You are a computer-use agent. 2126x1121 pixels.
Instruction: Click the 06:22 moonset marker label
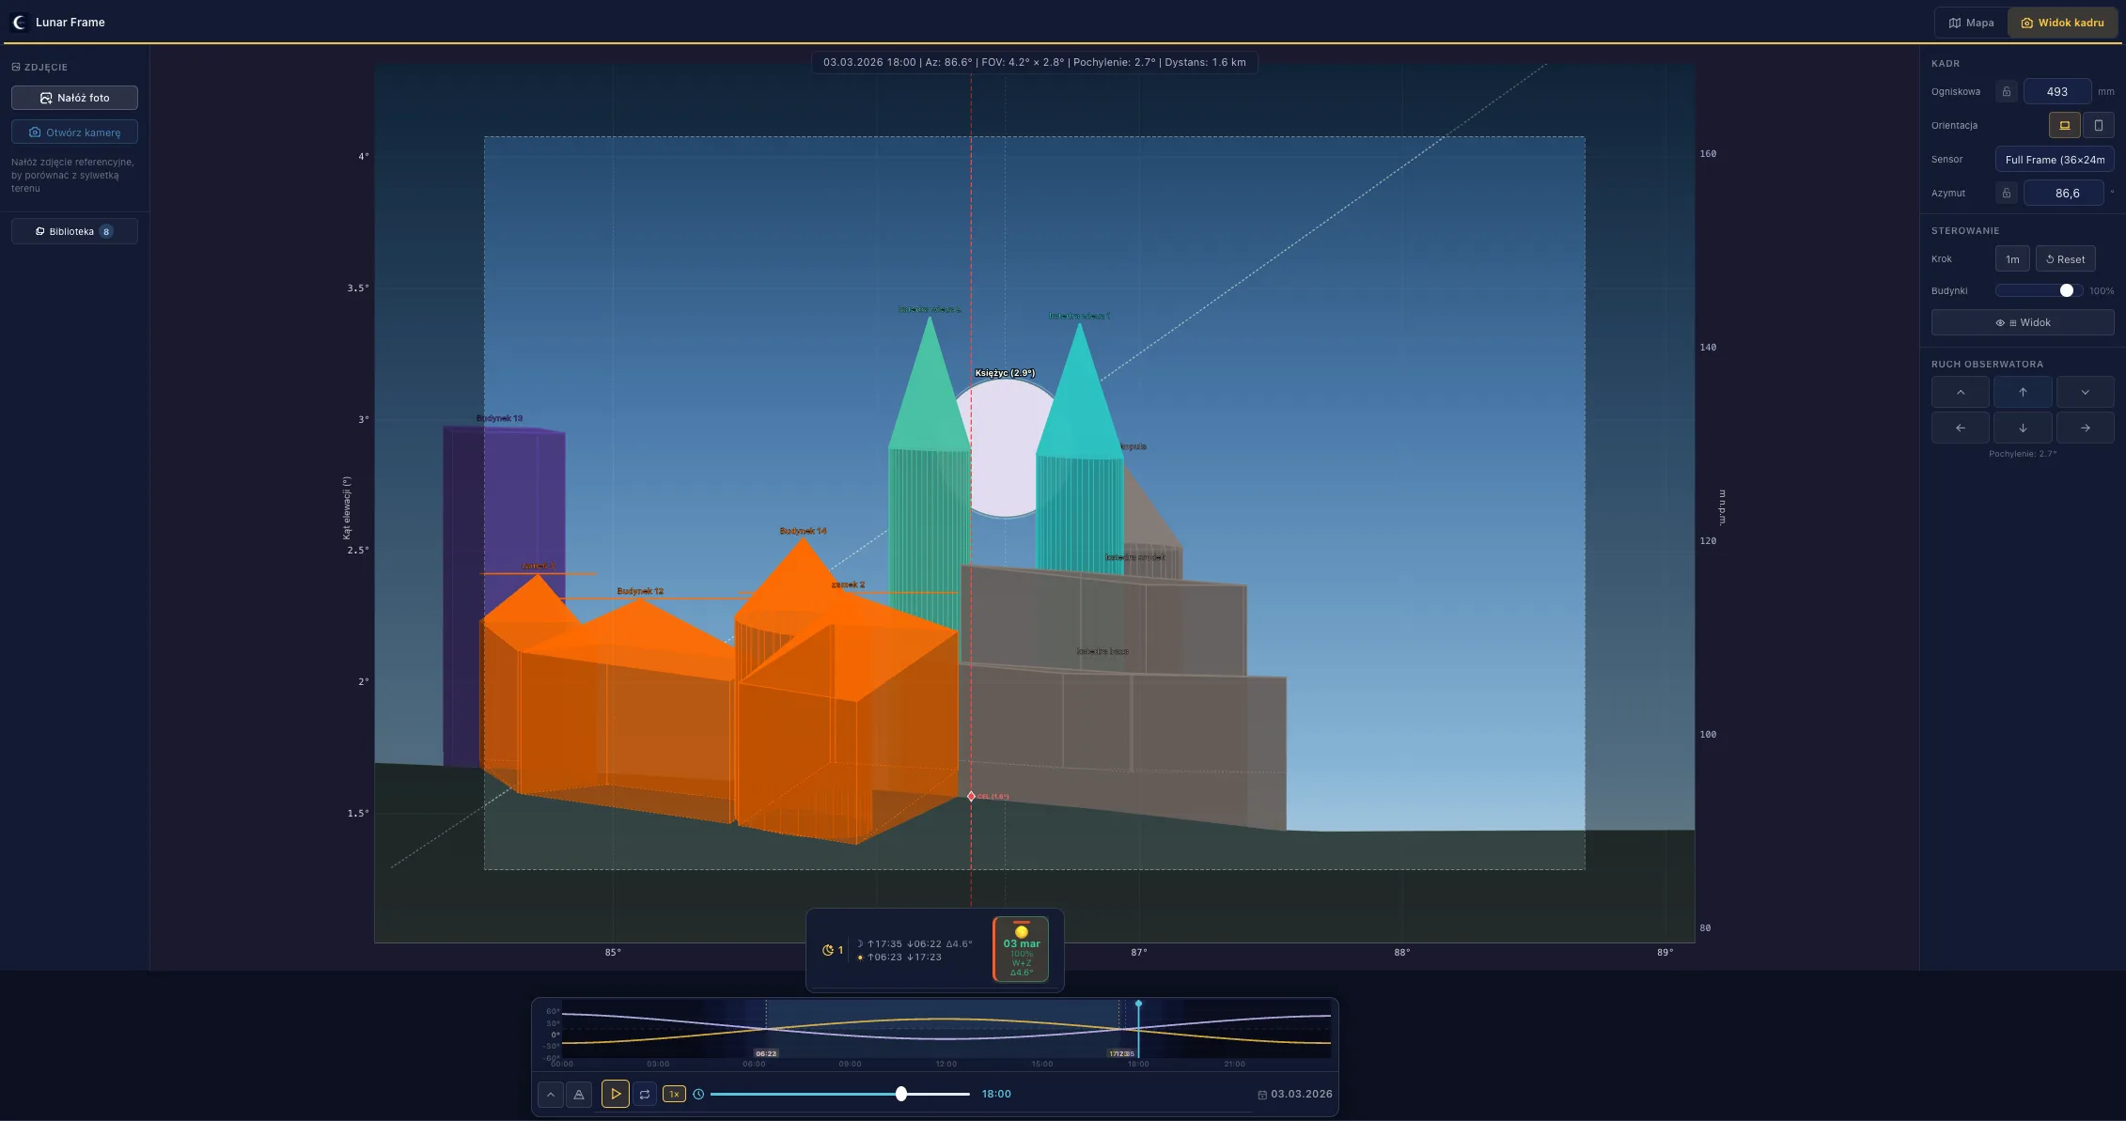766,1053
